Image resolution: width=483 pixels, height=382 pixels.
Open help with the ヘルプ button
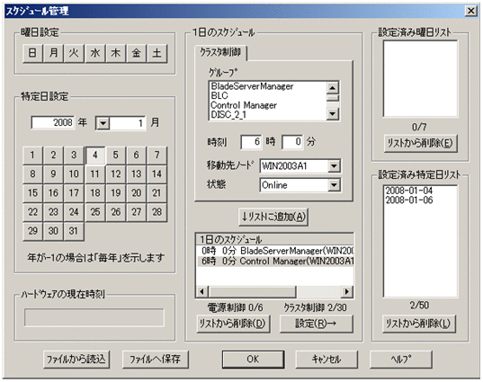pos(401,360)
